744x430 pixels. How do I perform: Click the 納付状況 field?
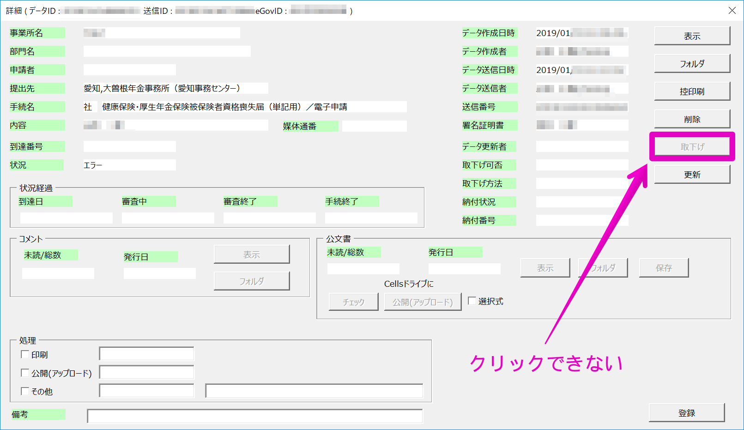tap(582, 202)
